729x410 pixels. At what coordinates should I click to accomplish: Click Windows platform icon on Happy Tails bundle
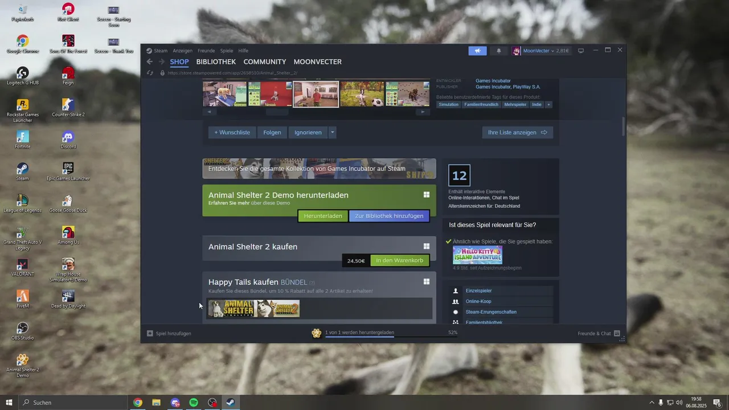(x=426, y=282)
